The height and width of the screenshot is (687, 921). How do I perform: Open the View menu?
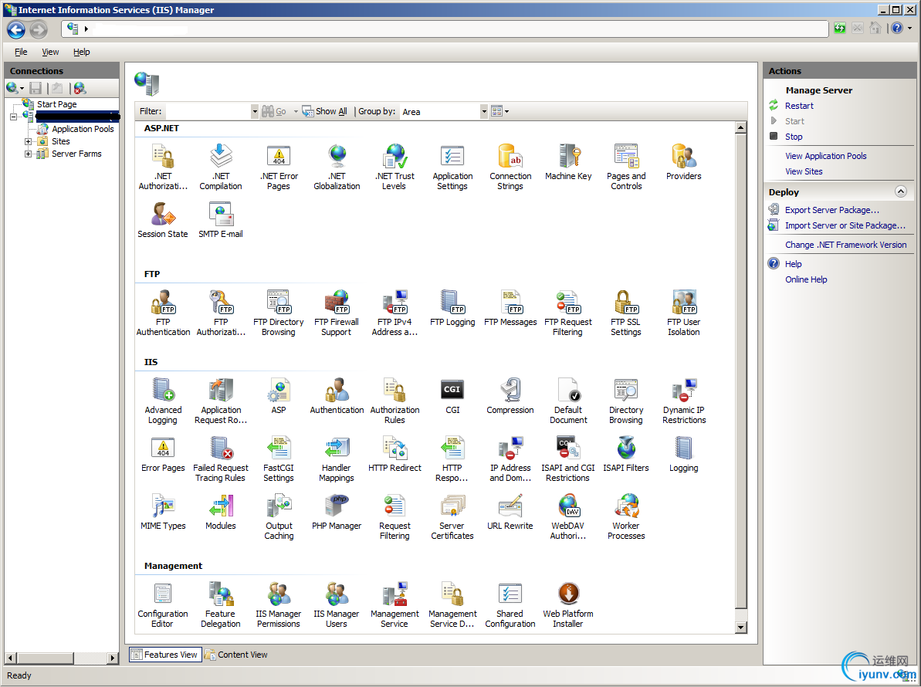pos(50,52)
